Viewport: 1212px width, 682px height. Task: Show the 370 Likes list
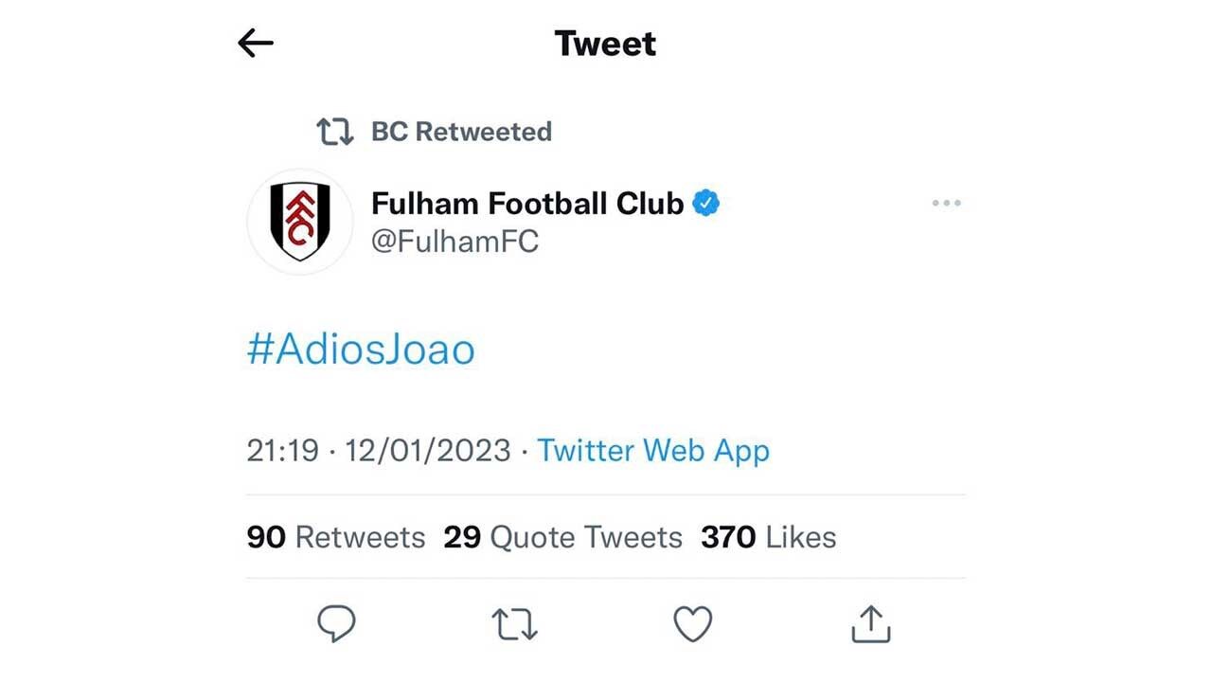tap(768, 537)
